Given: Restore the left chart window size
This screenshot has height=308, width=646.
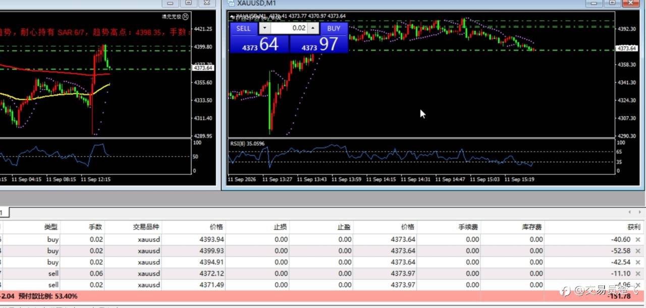Looking at the screenshot, I should tap(188, 3).
